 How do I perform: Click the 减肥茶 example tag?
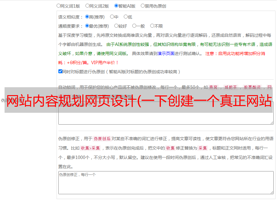click(x=230, y=87)
